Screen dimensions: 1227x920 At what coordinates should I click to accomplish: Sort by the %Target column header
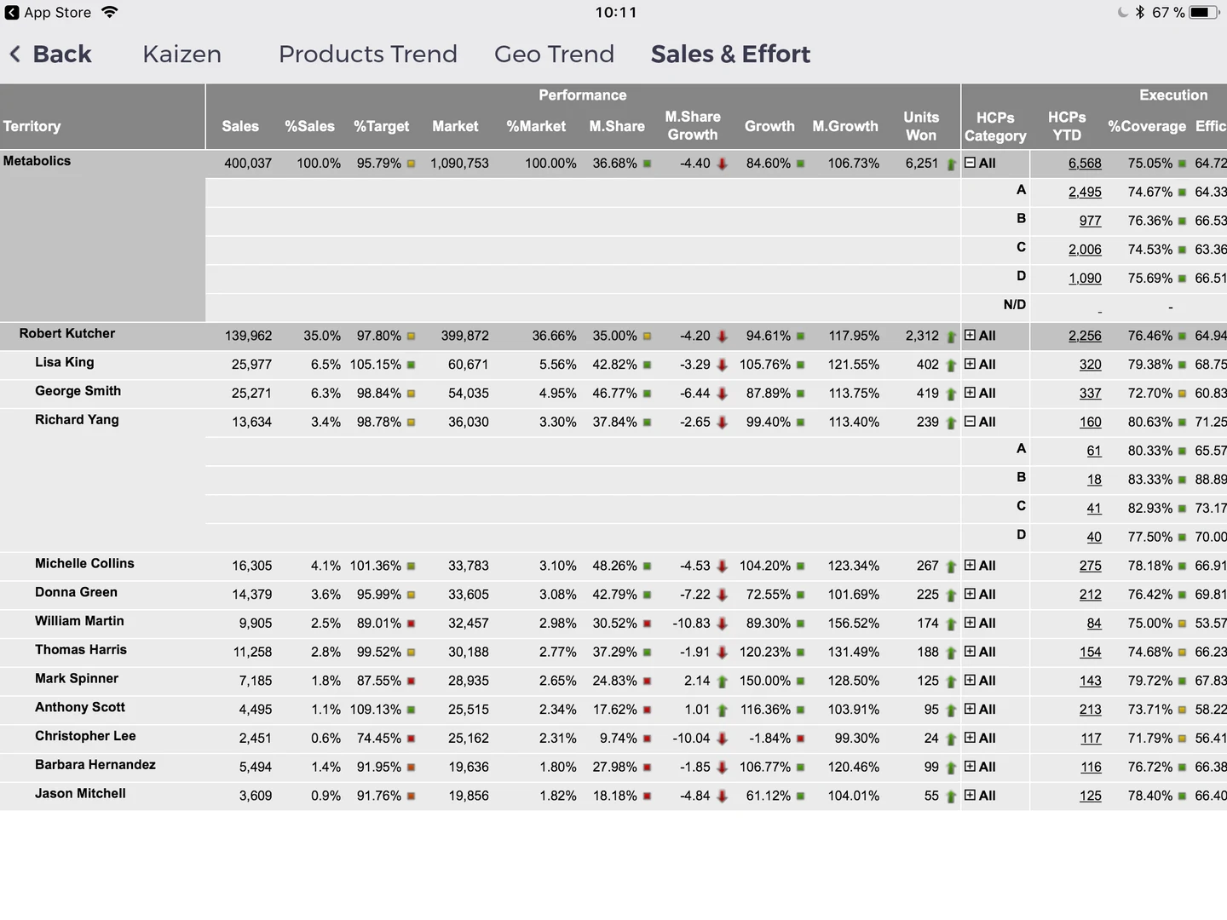(x=381, y=126)
